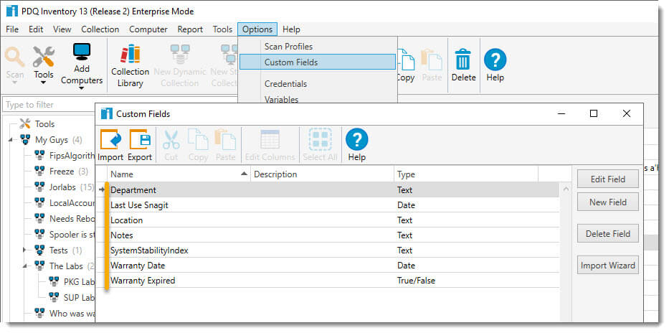This screenshot has width=669, height=333.
Task: Click scrollbar up arrow in fields list
Action: tap(566, 189)
